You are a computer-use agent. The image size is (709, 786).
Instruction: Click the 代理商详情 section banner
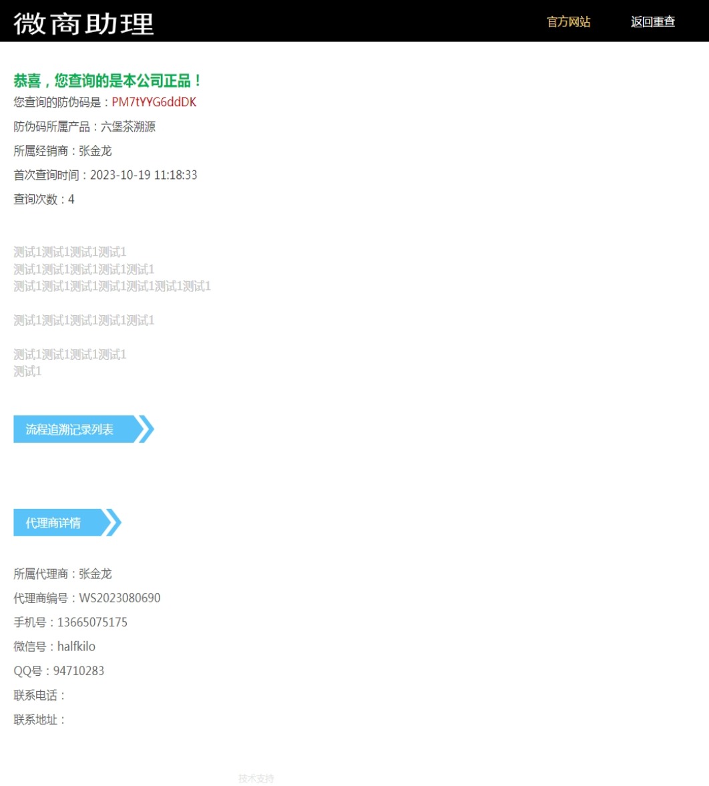point(67,523)
